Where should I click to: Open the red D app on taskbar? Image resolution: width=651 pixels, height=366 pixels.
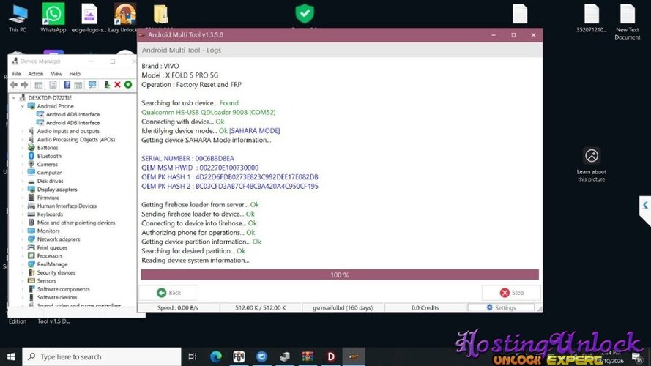[x=331, y=357]
